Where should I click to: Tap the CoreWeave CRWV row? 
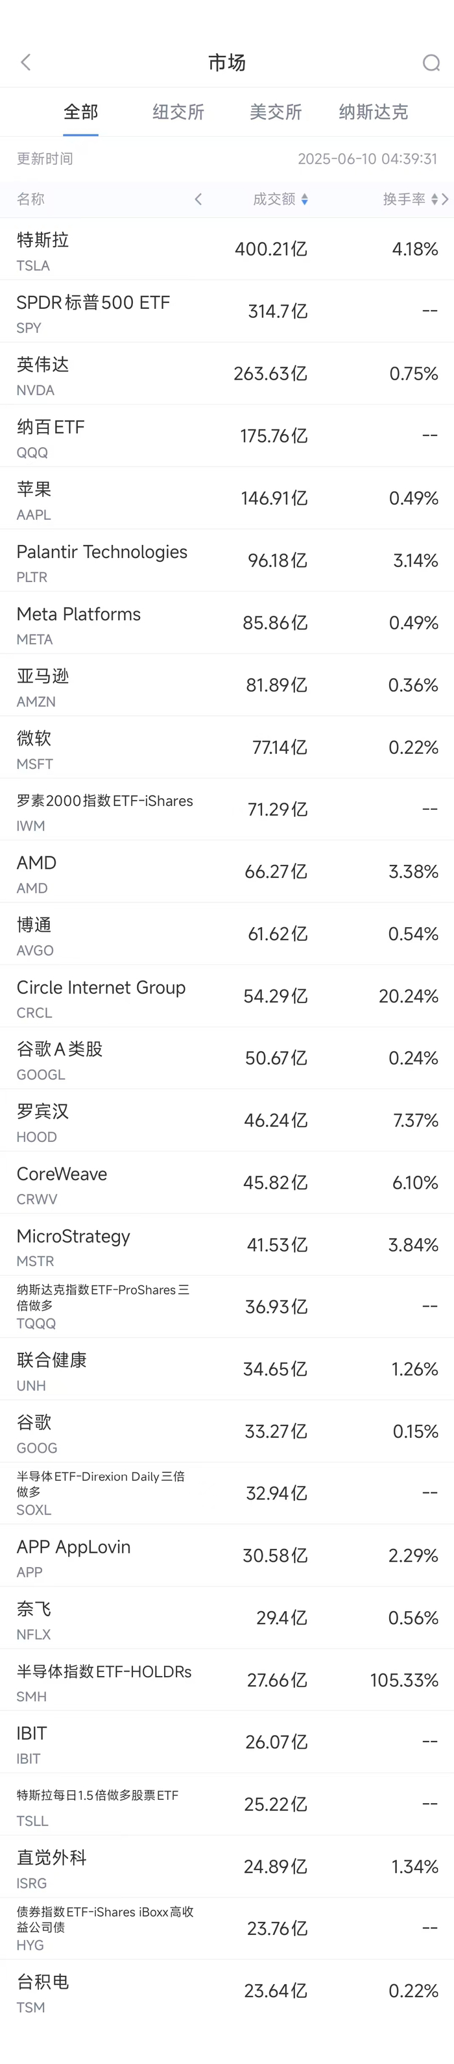click(x=226, y=1184)
